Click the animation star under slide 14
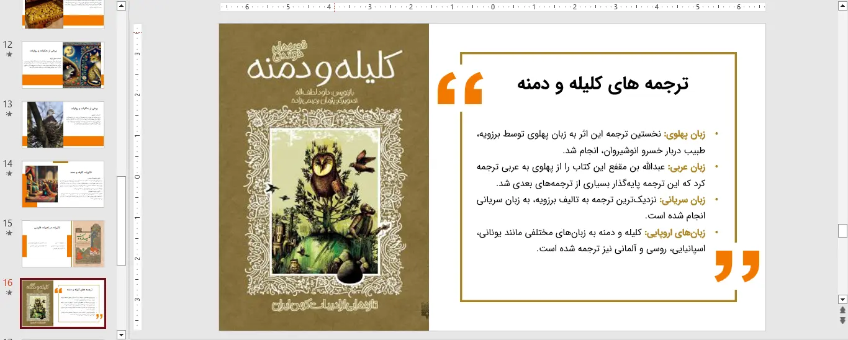Image resolution: width=848 pixels, height=340 pixels. click(9, 174)
